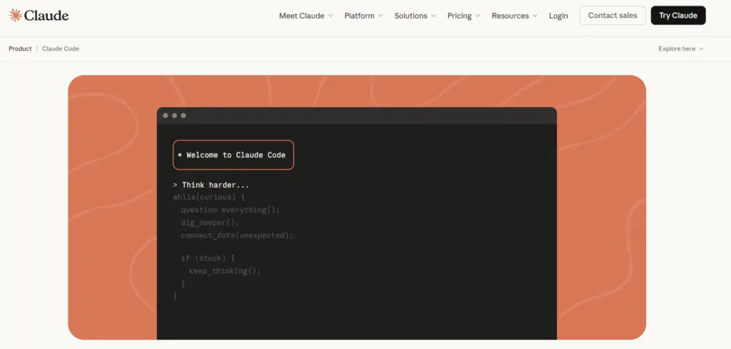Expand the Solutions chevron arrow

point(433,16)
